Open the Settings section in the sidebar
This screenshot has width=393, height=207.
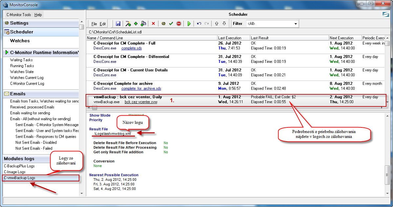tap(41, 23)
